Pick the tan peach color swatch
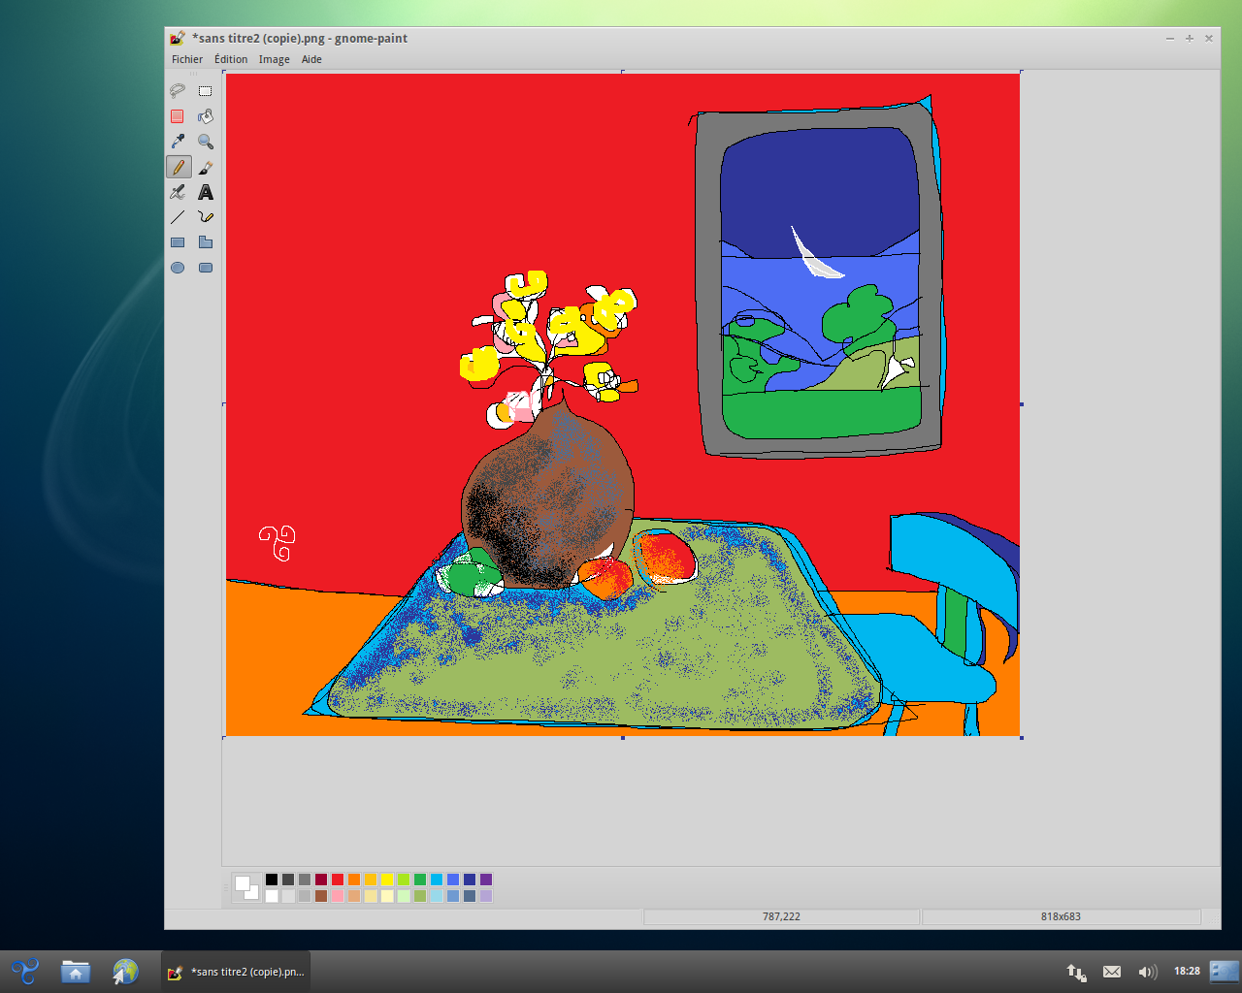1242x993 pixels. 354,896
